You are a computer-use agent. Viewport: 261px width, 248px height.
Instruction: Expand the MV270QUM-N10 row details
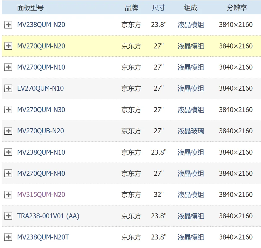coord(8,67)
